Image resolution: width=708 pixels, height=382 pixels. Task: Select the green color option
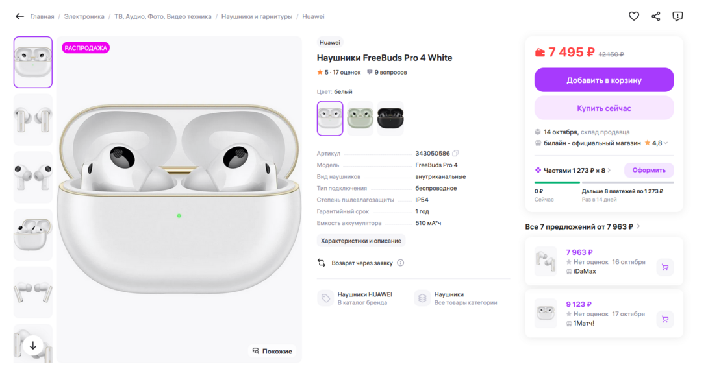coord(360,118)
